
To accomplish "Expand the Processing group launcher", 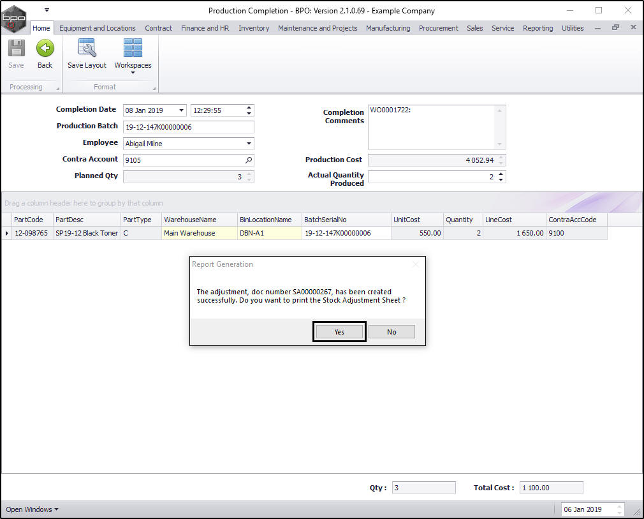I will click(x=57, y=88).
